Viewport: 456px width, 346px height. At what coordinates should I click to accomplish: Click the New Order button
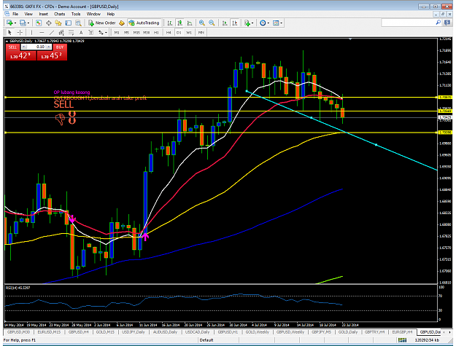(102, 23)
